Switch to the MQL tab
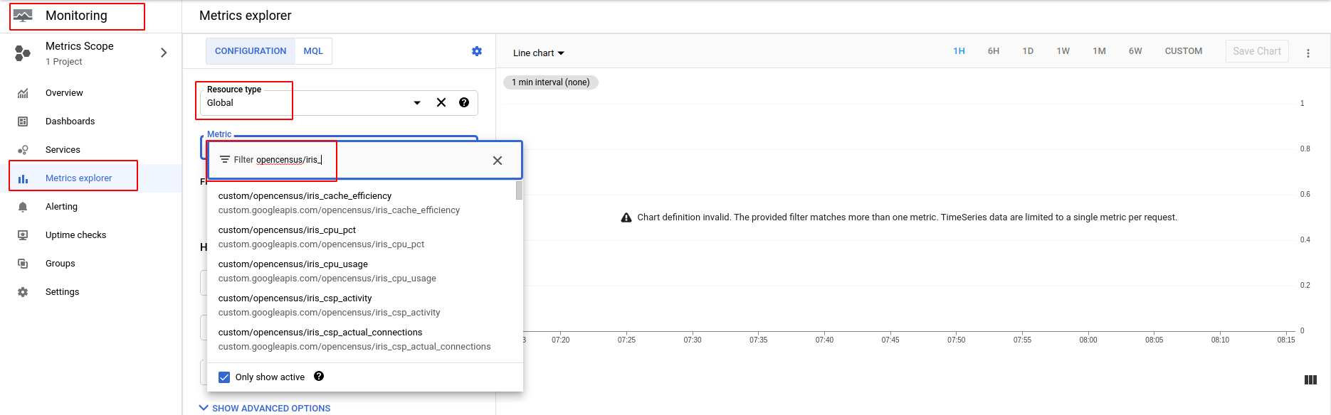 click(313, 51)
